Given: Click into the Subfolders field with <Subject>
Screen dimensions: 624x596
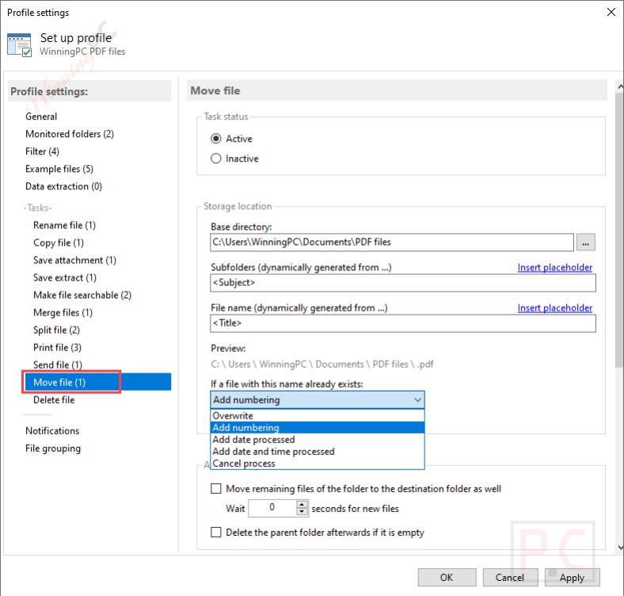Looking at the screenshot, I should (403, 283).
